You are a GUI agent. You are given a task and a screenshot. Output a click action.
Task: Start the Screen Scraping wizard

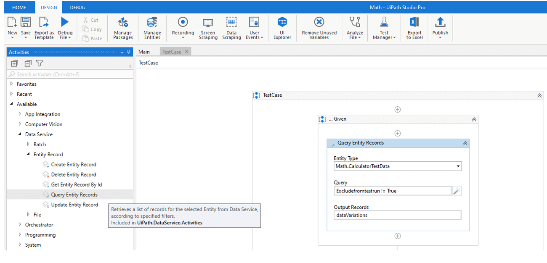click(x=208, y=28)
